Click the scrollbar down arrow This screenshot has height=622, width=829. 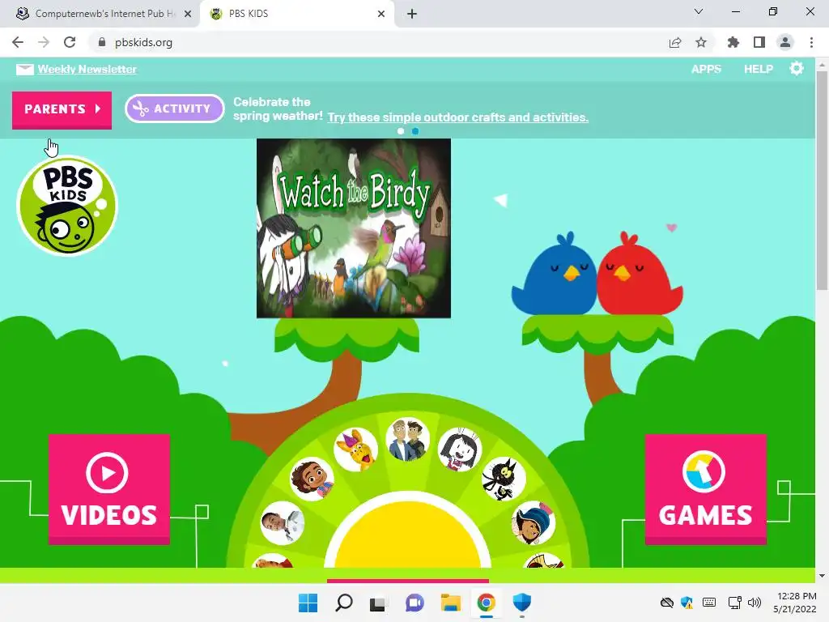822,576
